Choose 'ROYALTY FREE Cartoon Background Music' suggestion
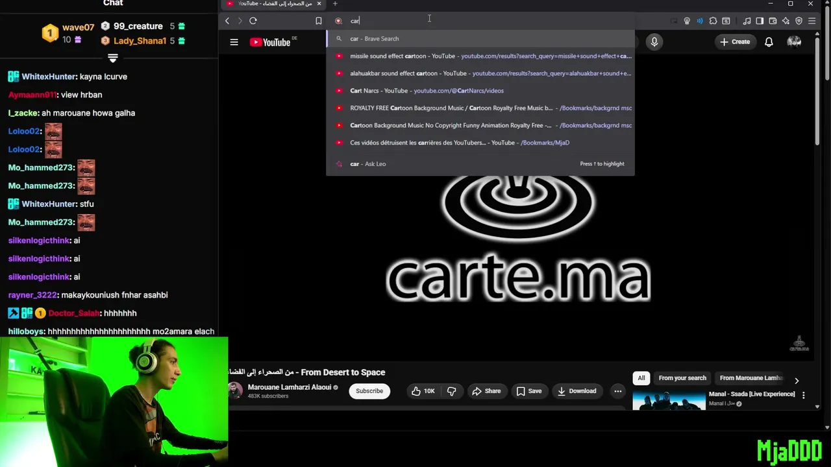 [480, 108]
